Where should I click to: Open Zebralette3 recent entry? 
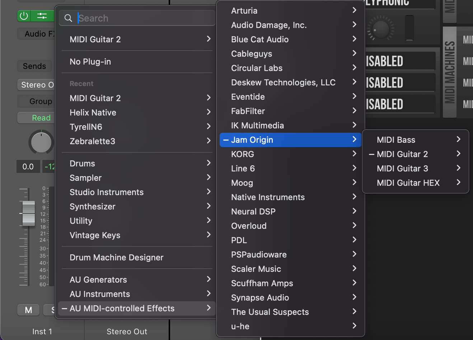pyautogui.click(x=137, y=141)
